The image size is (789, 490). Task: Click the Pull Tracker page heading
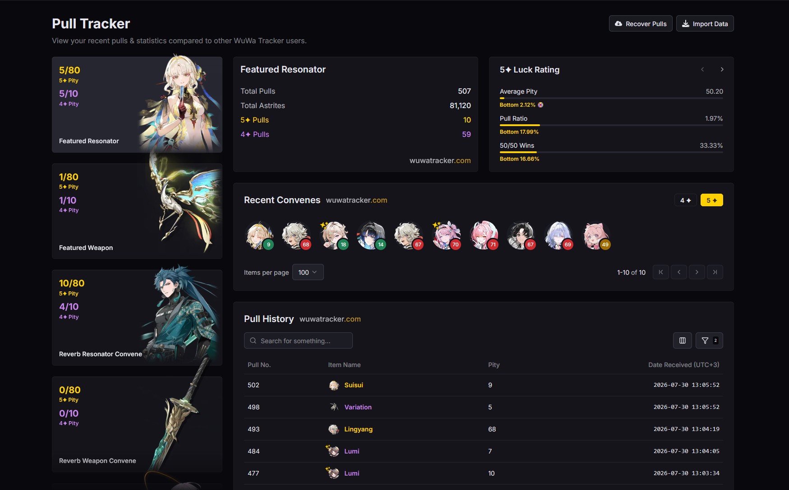(91, 23)
